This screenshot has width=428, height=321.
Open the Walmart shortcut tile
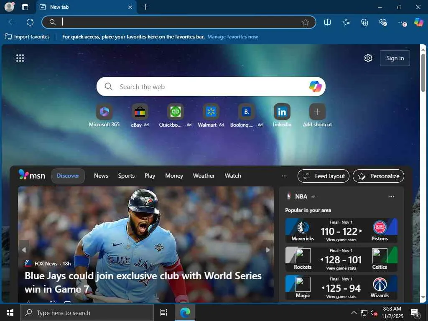211,115
